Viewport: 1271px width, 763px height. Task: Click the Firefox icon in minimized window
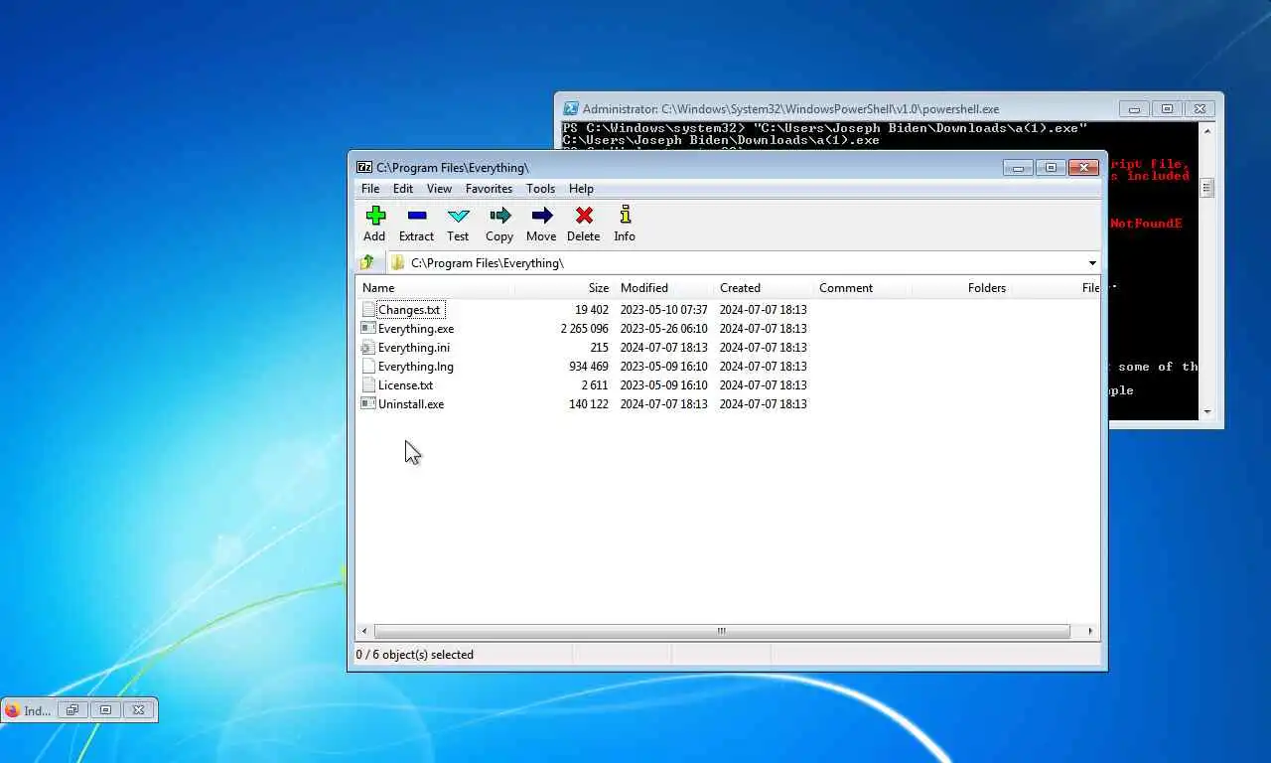pos(12,710)
